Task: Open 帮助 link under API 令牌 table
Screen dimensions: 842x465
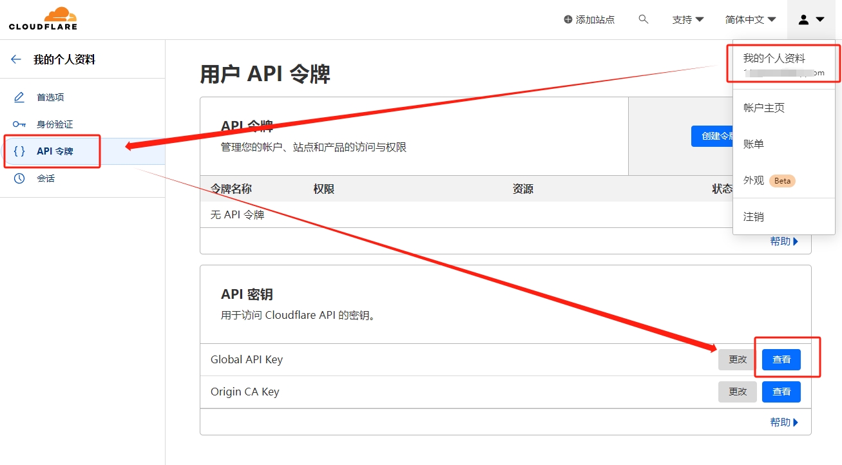Action: [784, 242]
